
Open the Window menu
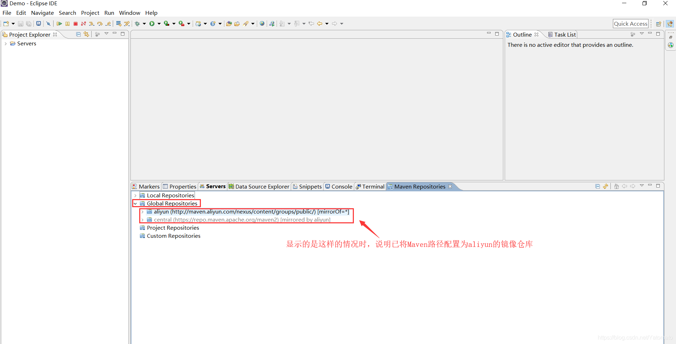point(130,13)
